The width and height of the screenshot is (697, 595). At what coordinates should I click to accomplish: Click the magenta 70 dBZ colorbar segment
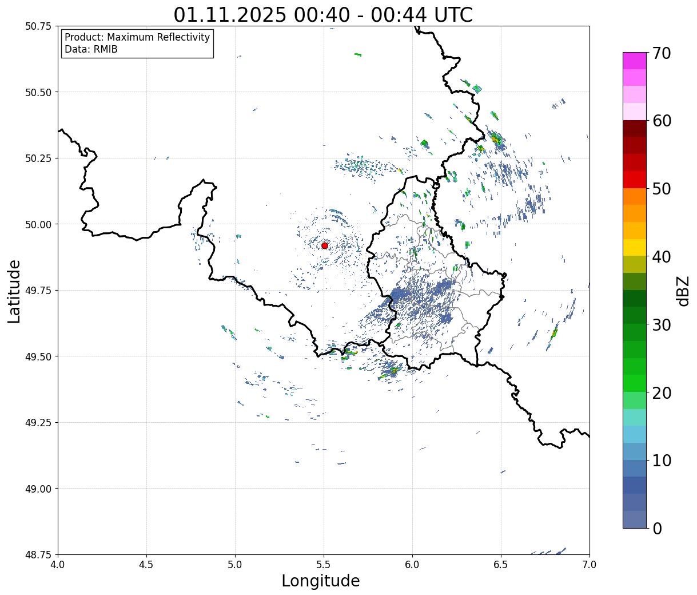[635, 61]
